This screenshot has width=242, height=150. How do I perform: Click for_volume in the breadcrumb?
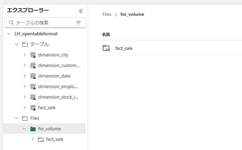132,15
